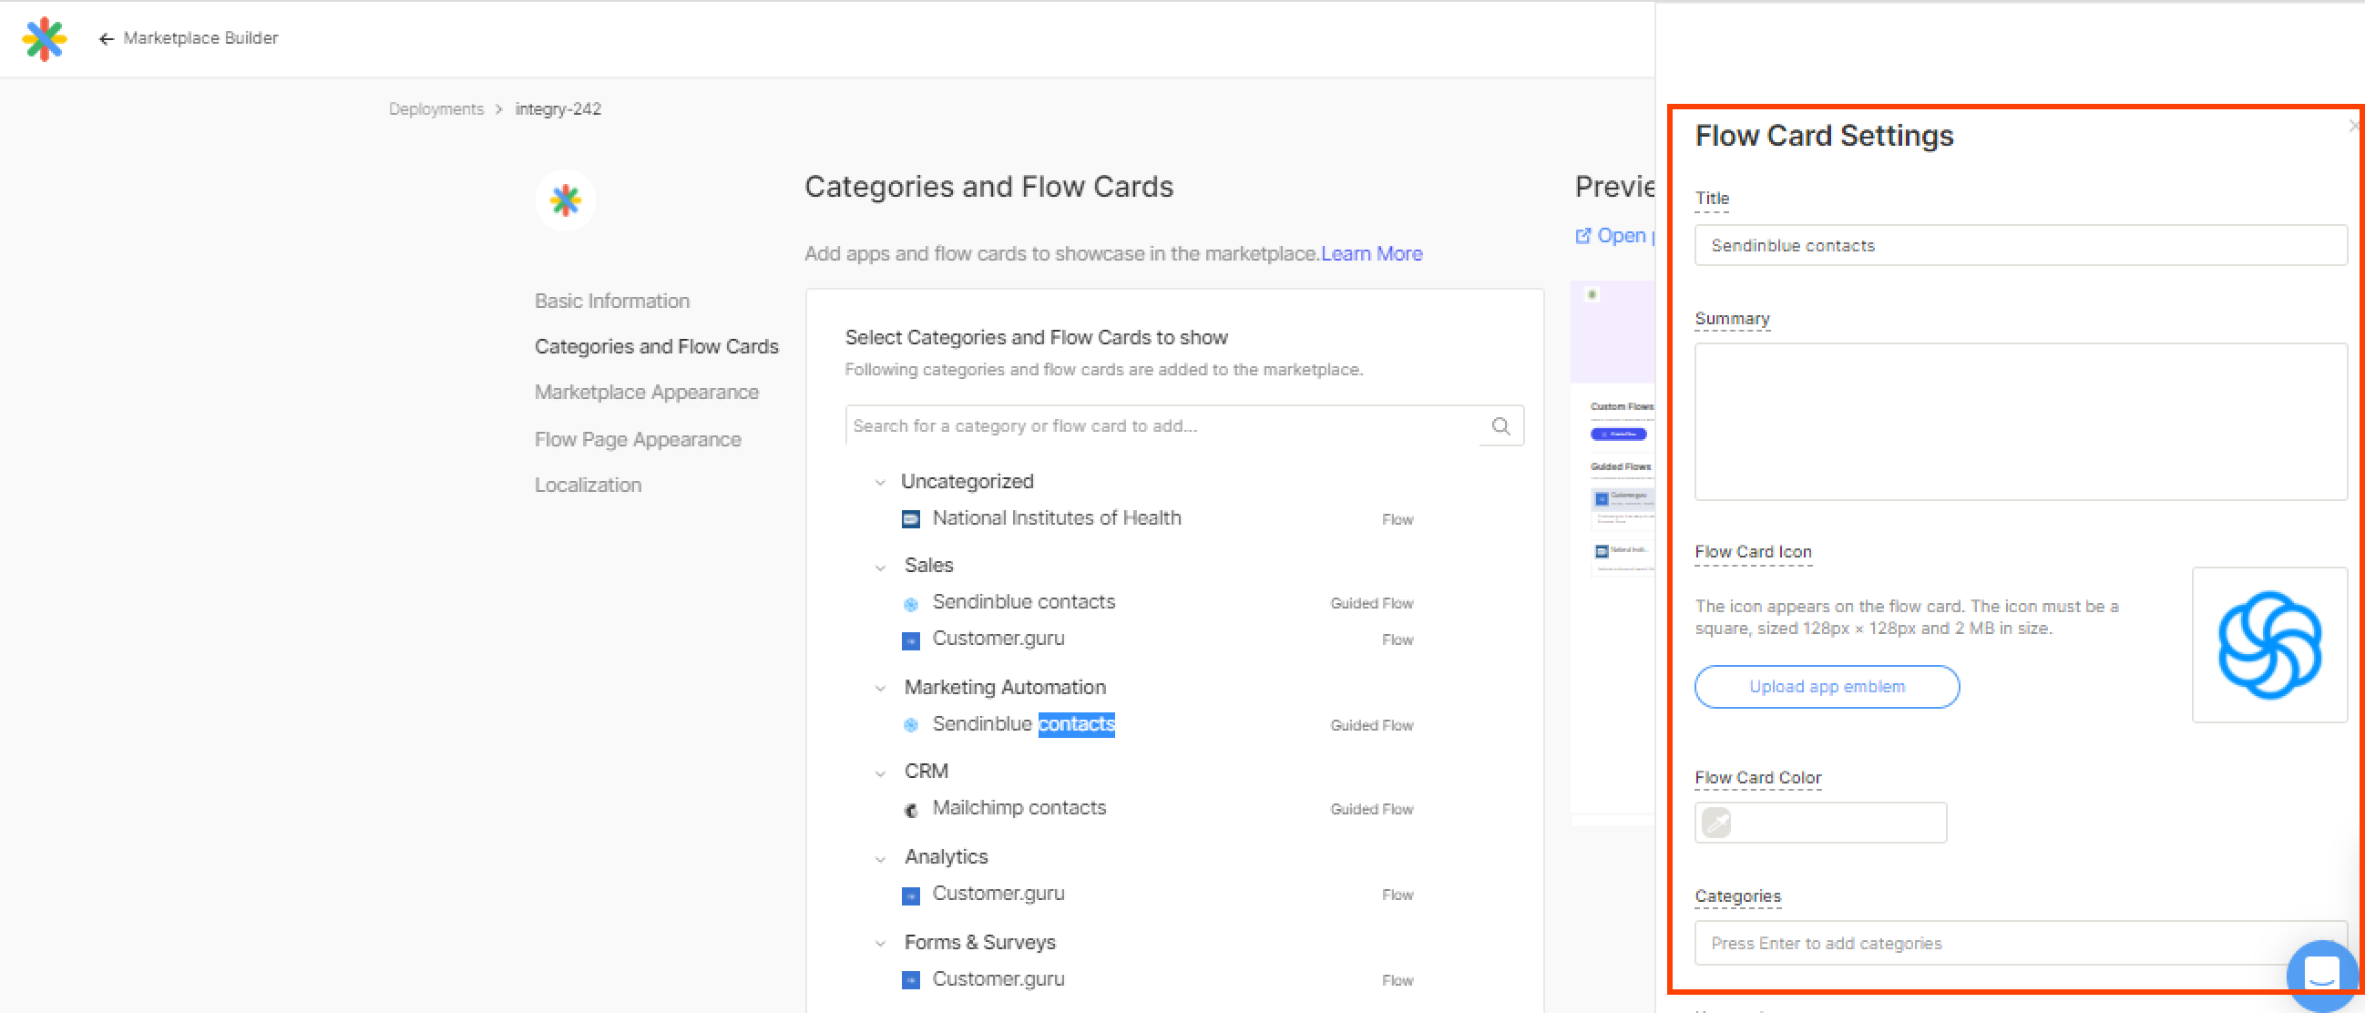Click Upload app emblem button

[1826, 687]
